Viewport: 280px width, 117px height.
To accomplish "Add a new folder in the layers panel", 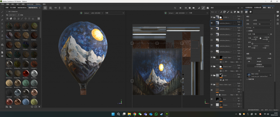I will (x=238, y=12).
